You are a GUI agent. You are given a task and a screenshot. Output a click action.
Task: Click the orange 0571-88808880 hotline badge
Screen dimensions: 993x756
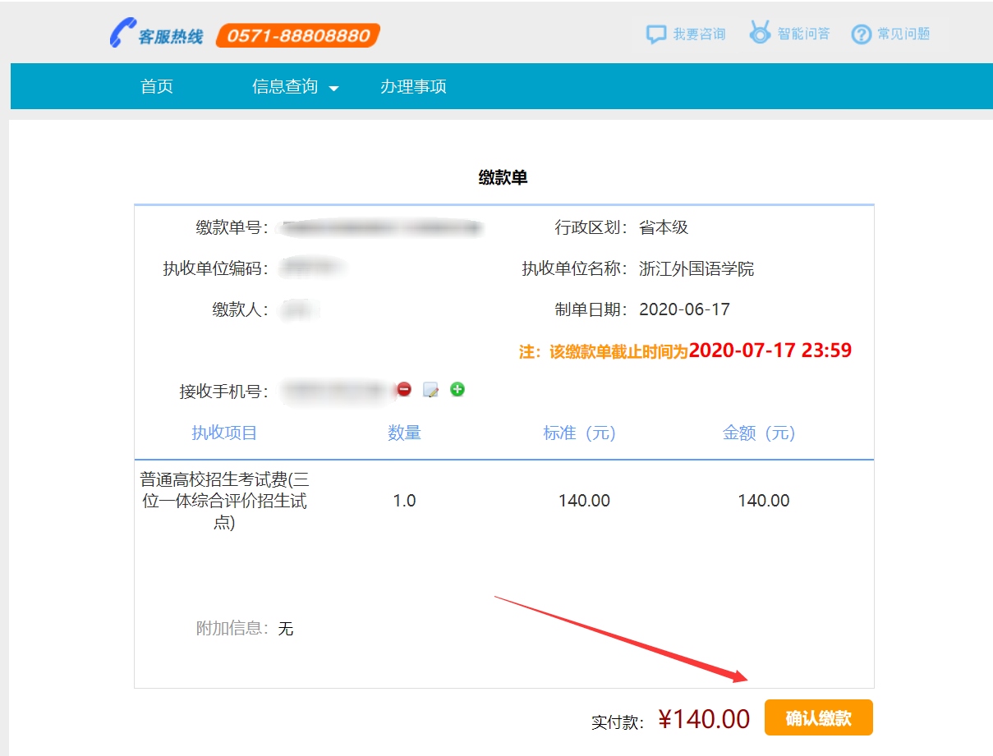click(297, 35)
